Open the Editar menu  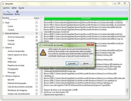click(x=14, y=8)
